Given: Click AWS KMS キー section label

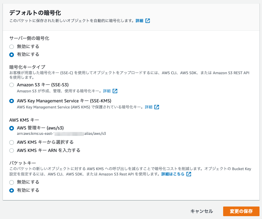Looking at the screenshot, I should [x=24, y=120].
